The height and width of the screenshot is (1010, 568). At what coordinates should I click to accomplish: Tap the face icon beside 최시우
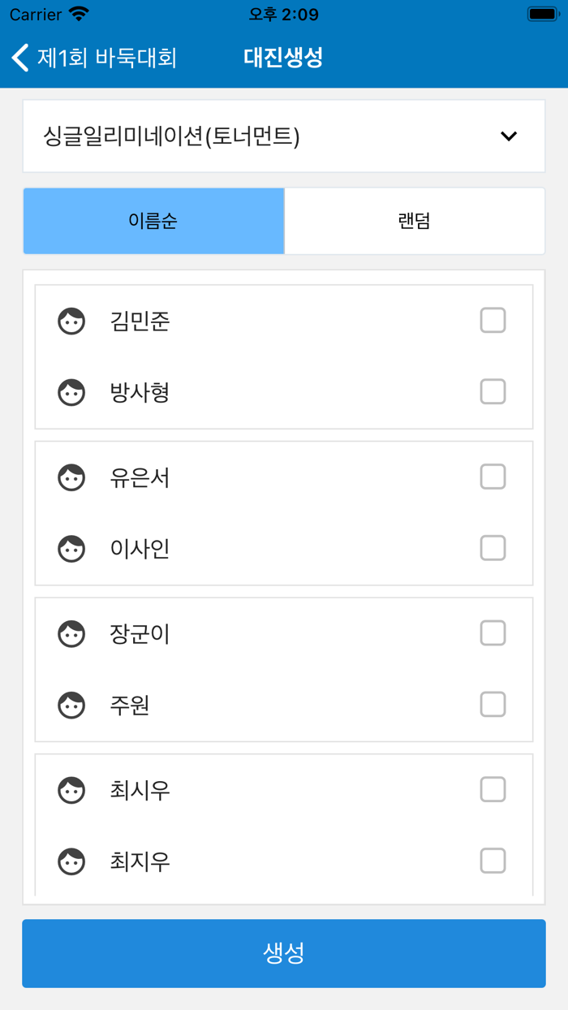pos(71,790)
